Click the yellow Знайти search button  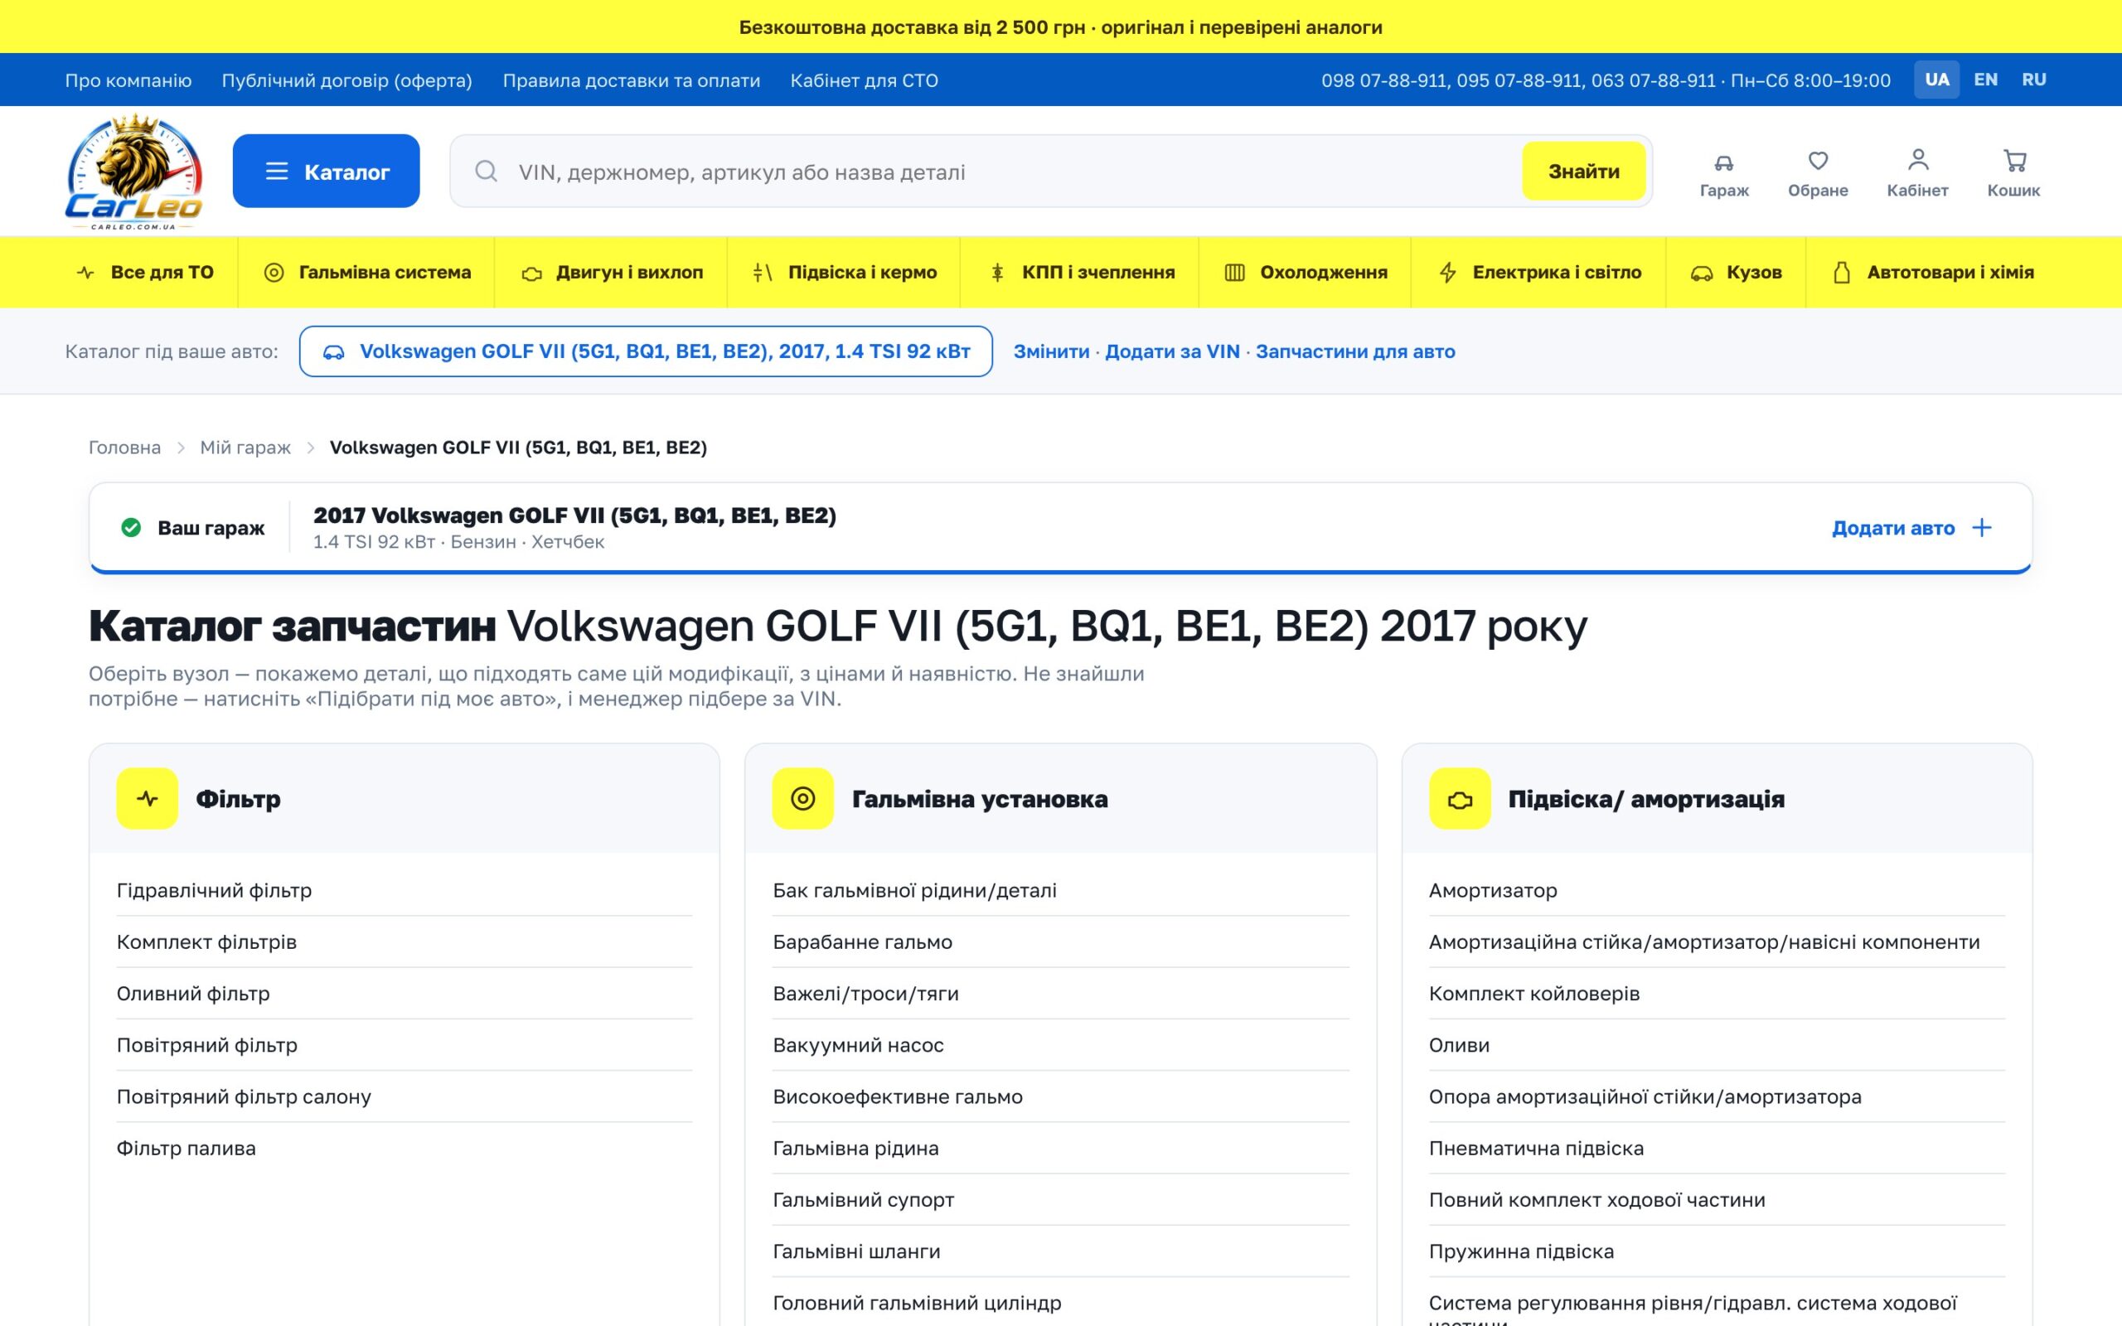(x=1582, y=171)
